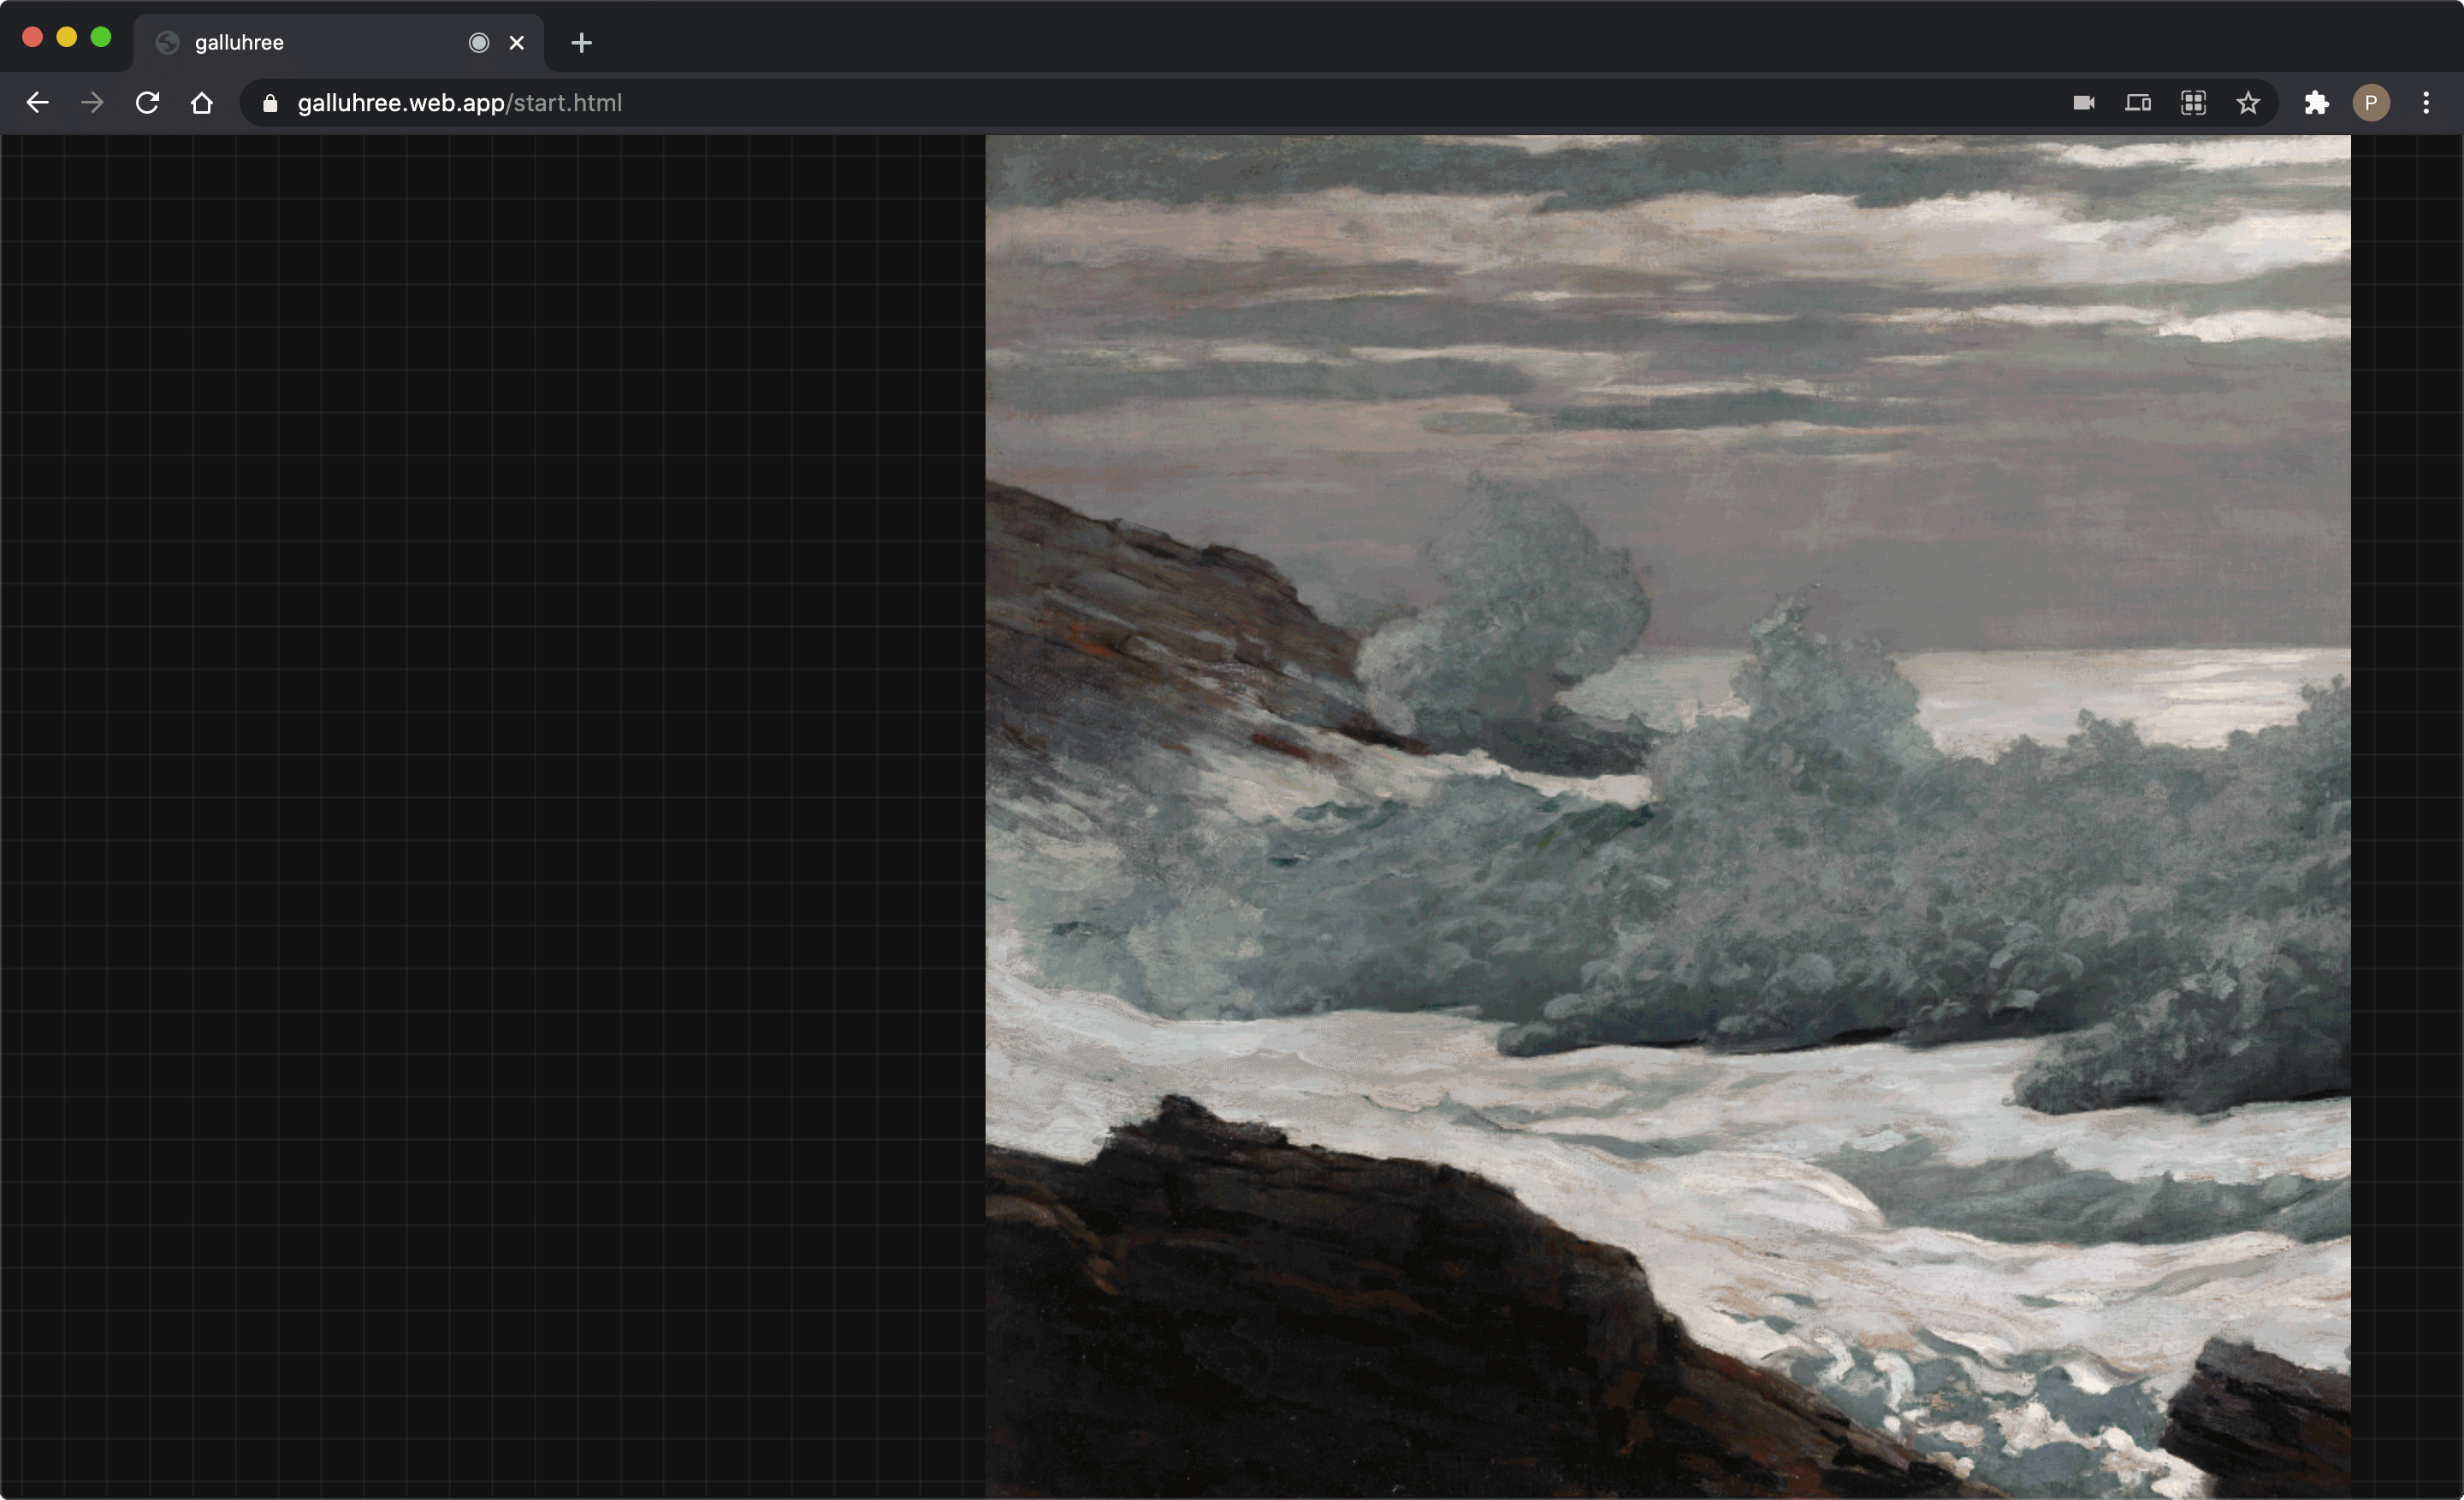Screen dimensions: 2464x1500
Task: Select the galluhree tab
Action: (338, 43)
